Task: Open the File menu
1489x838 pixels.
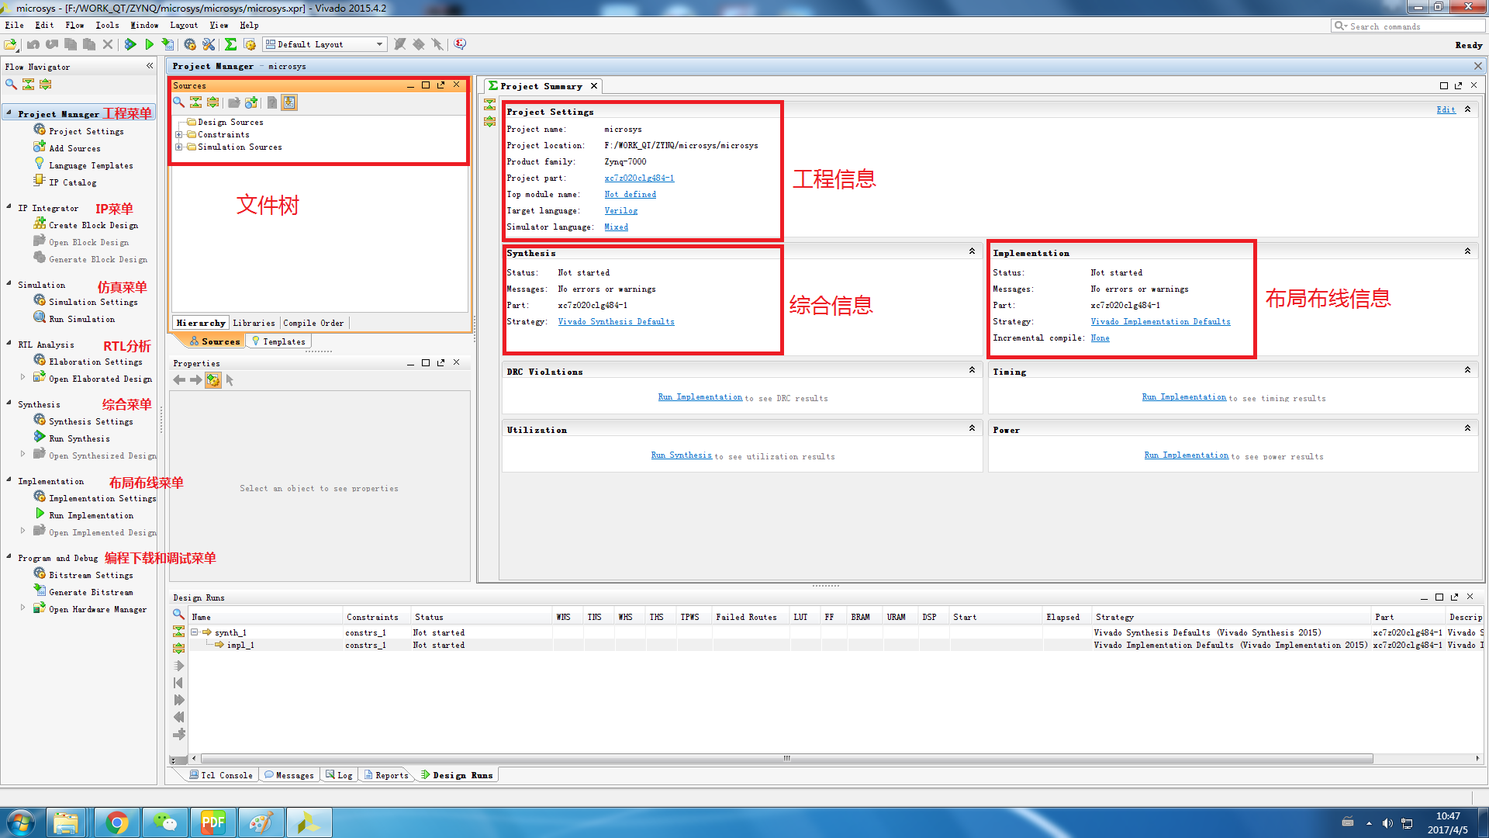Action: pos(14,25)
